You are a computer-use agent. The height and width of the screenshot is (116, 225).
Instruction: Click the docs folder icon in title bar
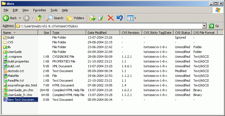click(x=4, y=4)
